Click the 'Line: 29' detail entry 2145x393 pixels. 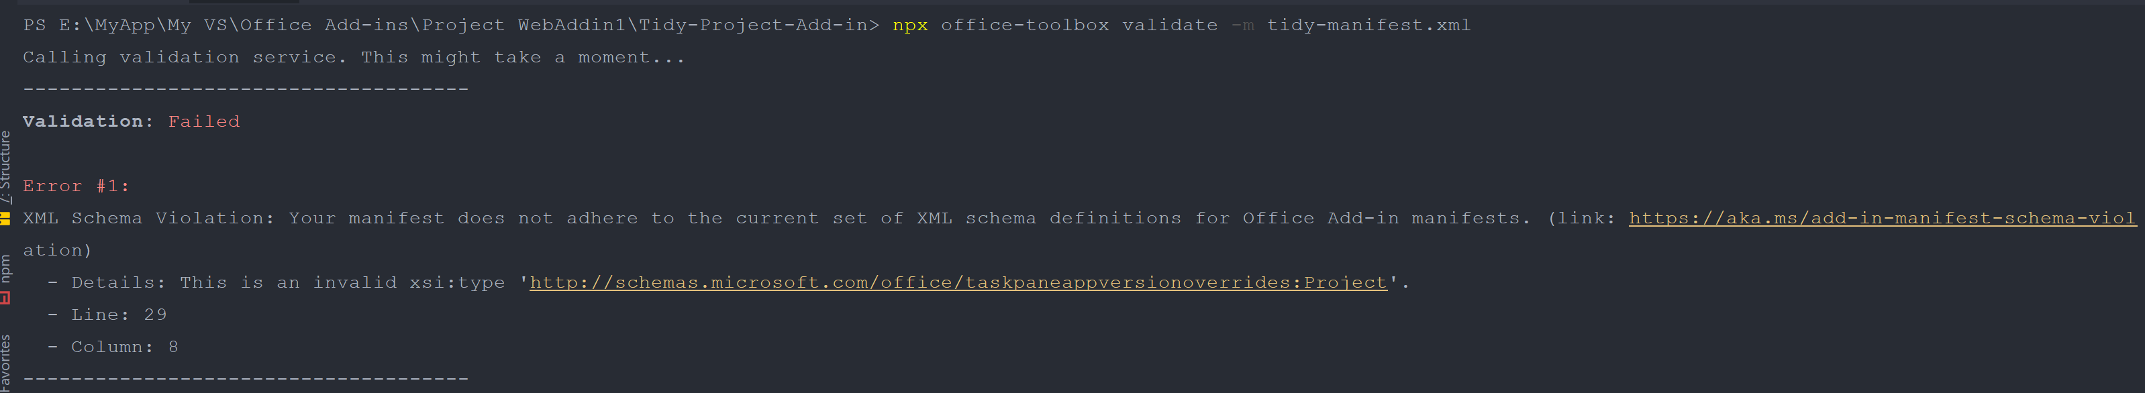pyautogui.click(x=118, y=315)
